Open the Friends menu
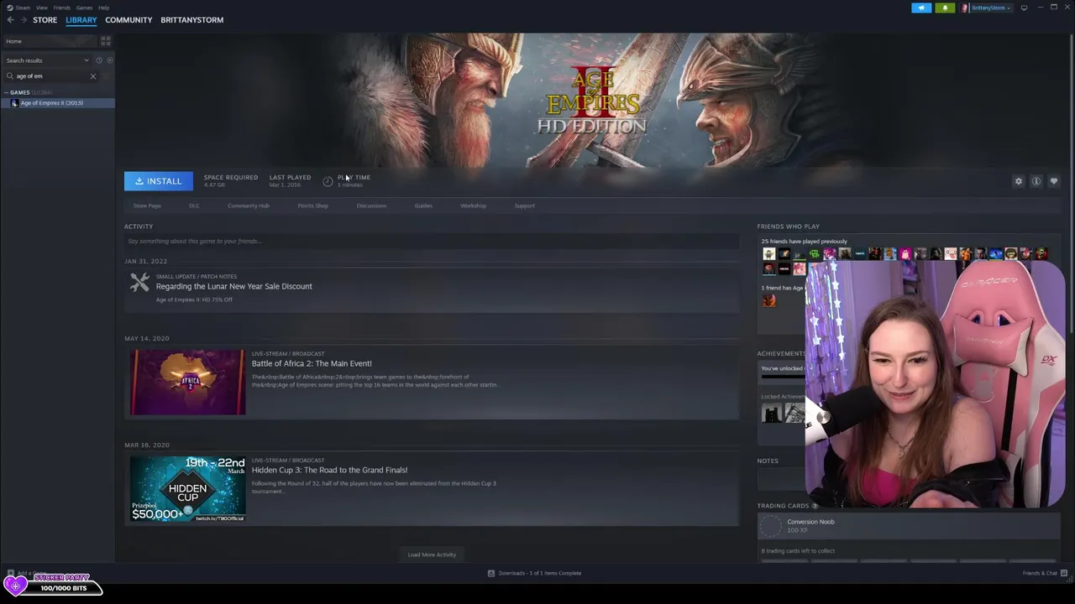Screen dimensions: 1075x604 62,8
